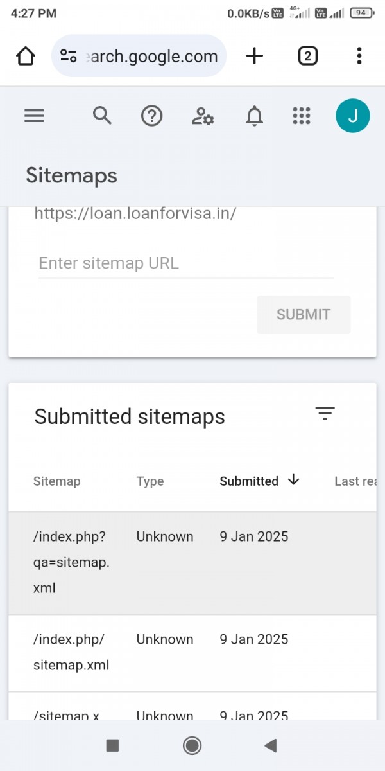This screenshot has height=771, width=385.
Task: Go to the browser home page
Action: [x=26, y=57]
